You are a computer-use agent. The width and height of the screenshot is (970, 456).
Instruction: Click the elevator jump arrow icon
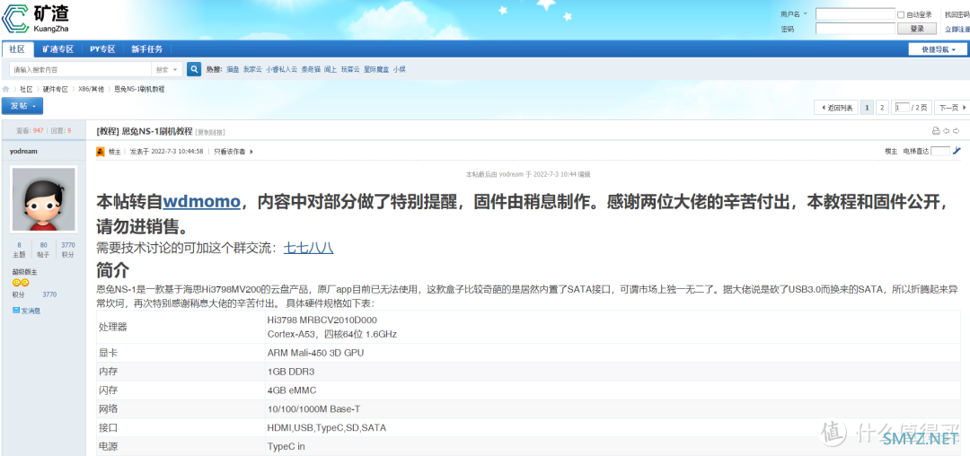tap(957, 151)
